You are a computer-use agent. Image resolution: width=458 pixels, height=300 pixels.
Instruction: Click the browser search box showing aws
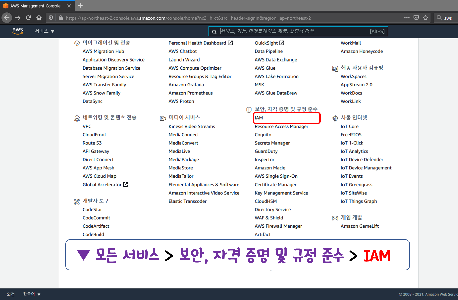pyautogui.click(x=446, y=18)
